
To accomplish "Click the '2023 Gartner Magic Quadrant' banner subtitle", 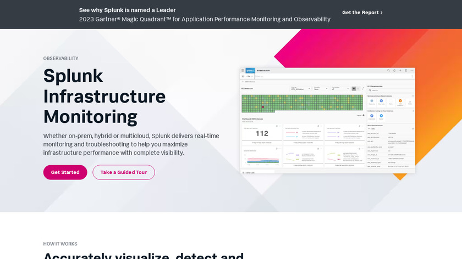I will 205,19.
